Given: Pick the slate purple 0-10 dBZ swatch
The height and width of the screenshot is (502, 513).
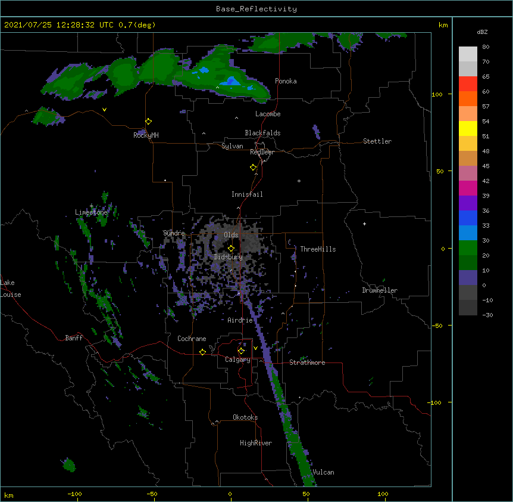Looking at the screenshot, I should 468,278.
